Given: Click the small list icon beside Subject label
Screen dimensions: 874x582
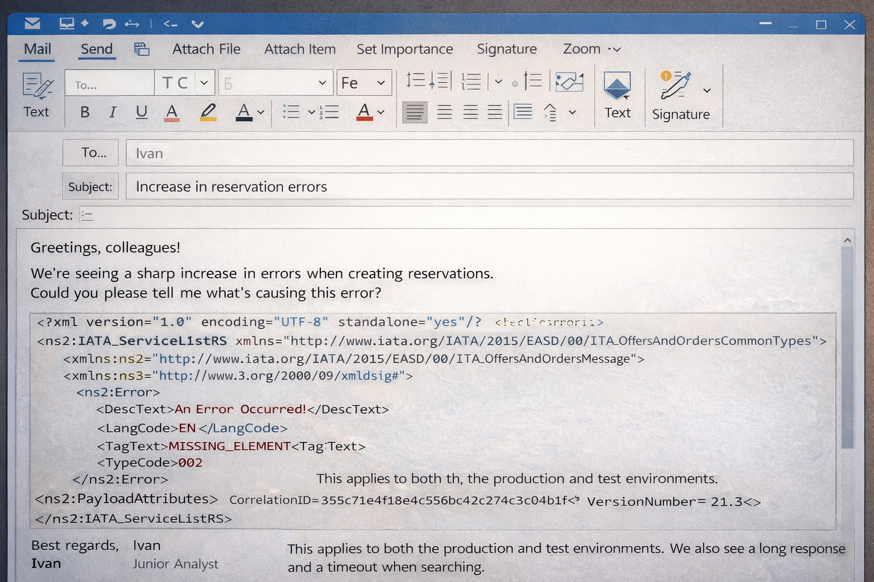Looking at the screenshot, I should tap(87, 215).
